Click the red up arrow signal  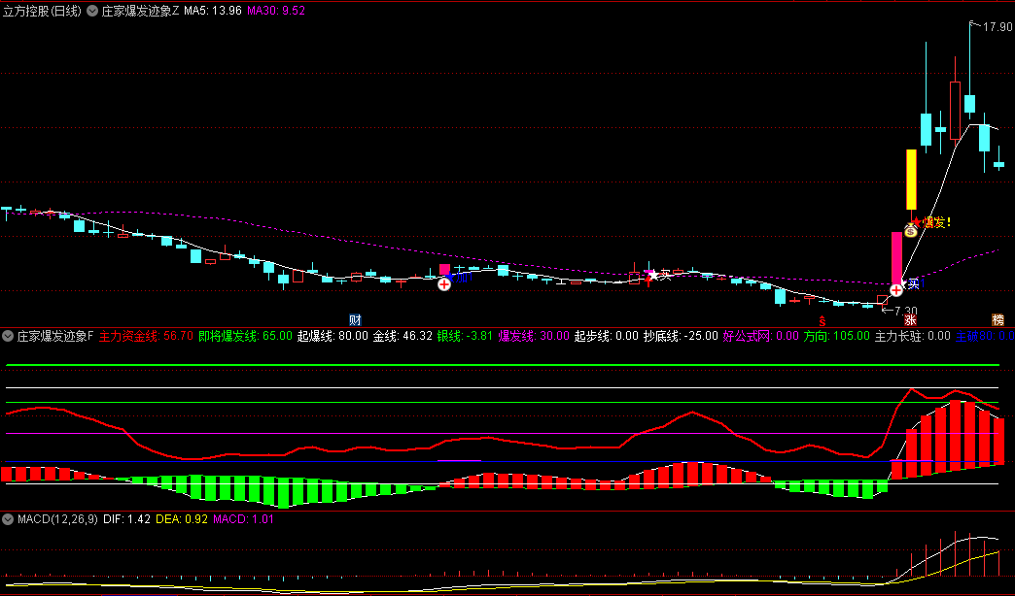pos(648,281)
